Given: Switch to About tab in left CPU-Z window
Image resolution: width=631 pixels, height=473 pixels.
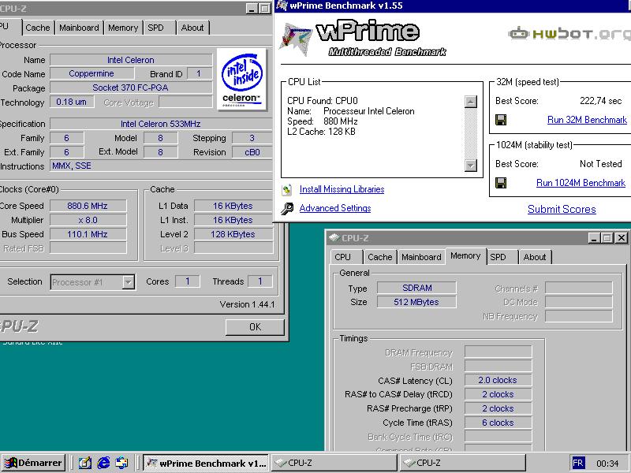Looking at the screenshot, I should (192, 28).
